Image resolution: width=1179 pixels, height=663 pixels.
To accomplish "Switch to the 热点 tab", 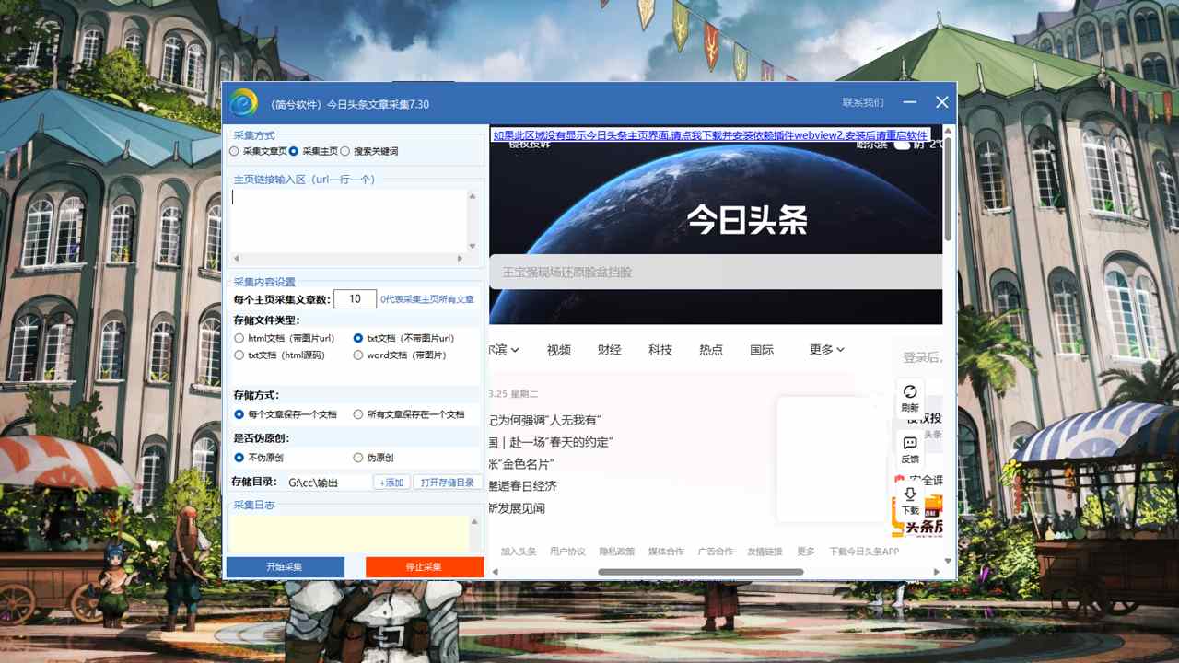I will (x=710, y=350).
